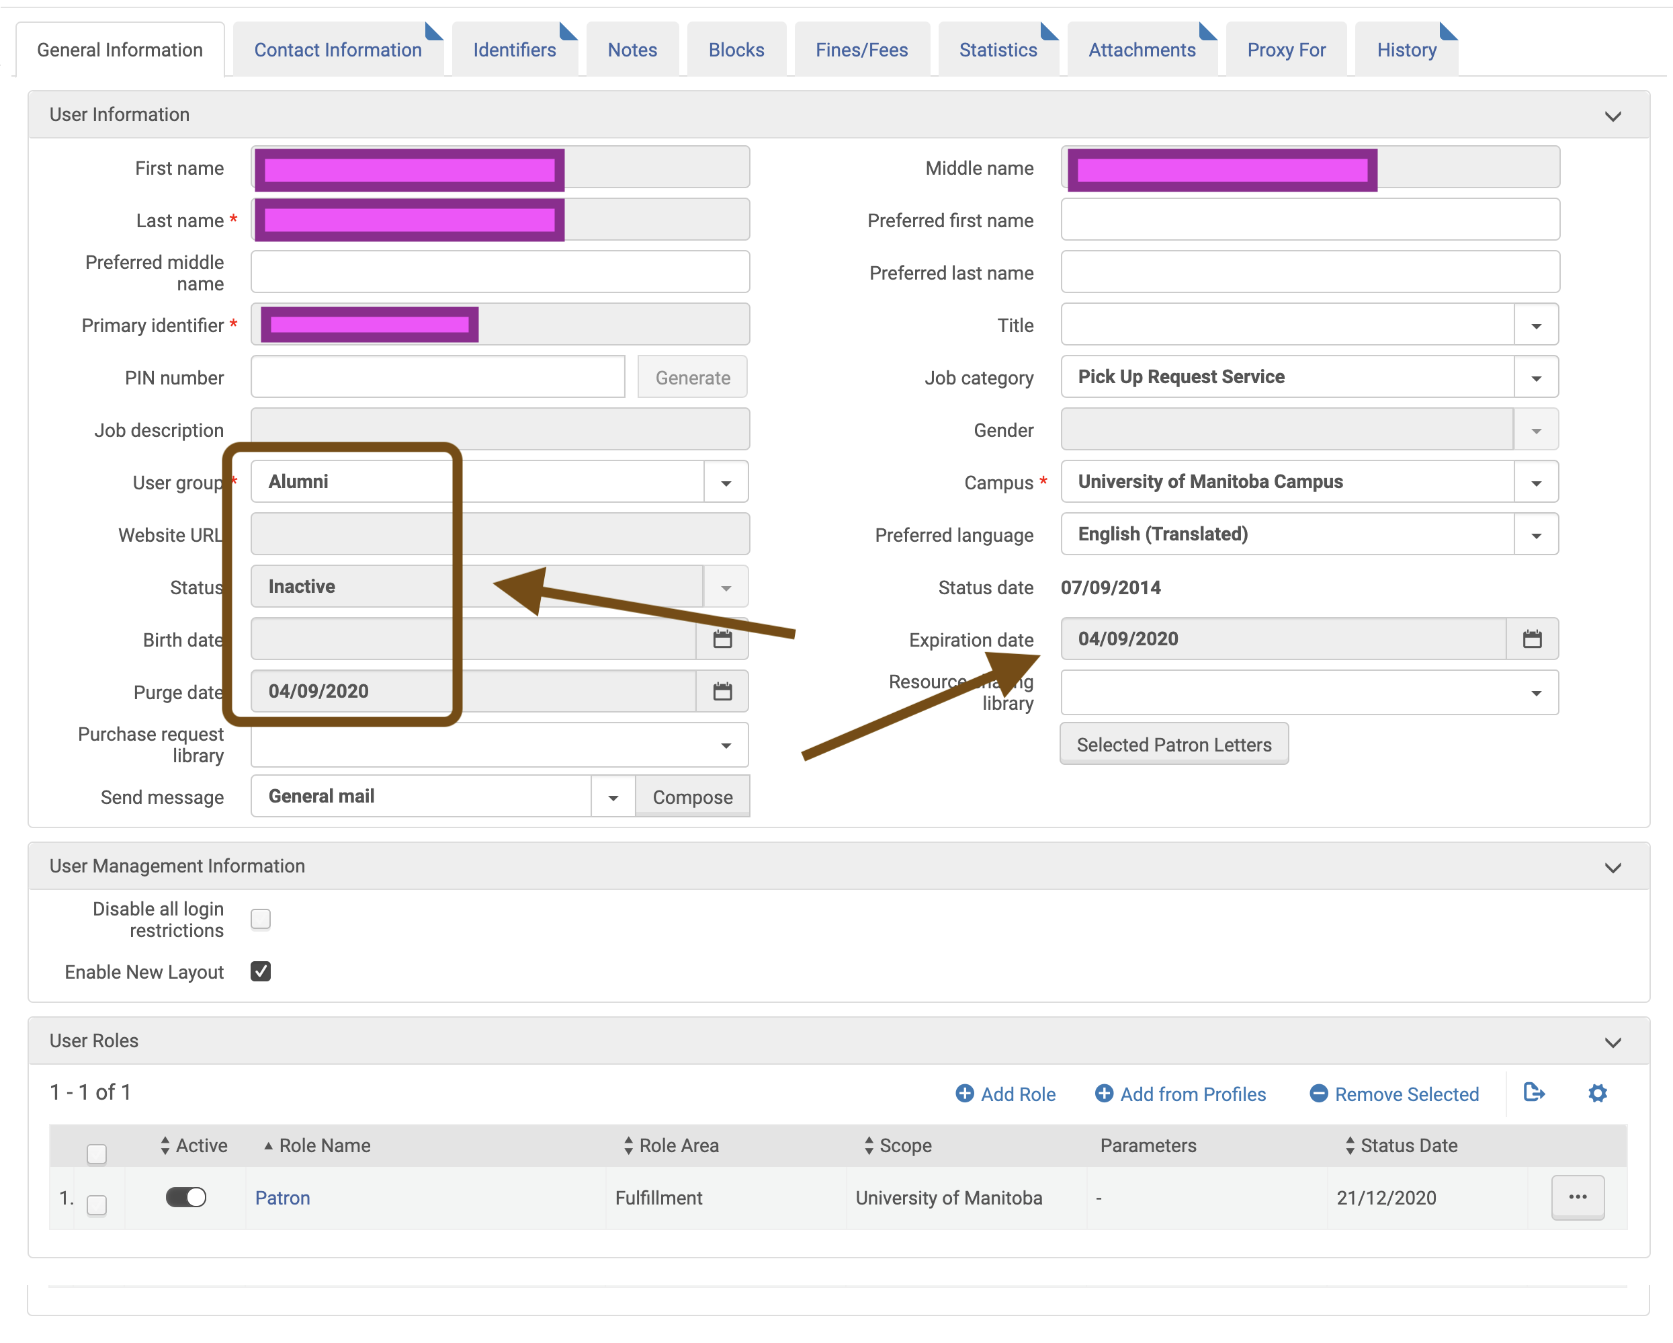Collapse the User Information section
The width and height of the screenshot is (1673, 1343).
point(1612,116)
